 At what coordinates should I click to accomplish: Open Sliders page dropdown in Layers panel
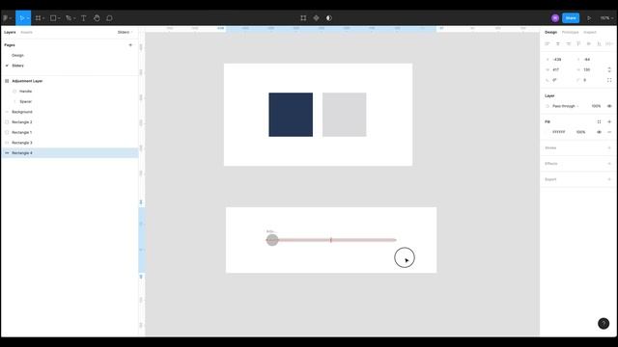click(125, 32)
